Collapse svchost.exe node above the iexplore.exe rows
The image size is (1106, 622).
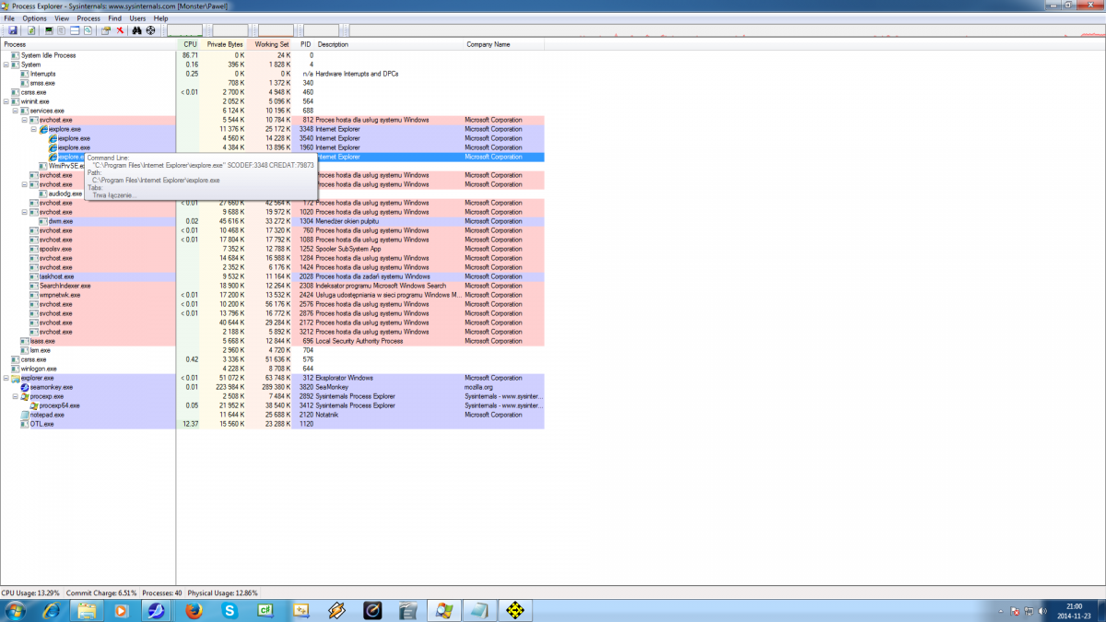pyautogui.click(x=25, y=120)
